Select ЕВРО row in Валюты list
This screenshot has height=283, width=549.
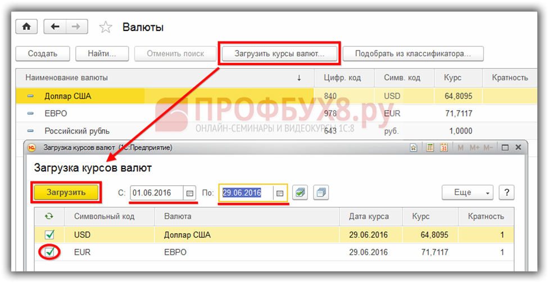pyautogui.click(x=276, y=113)
